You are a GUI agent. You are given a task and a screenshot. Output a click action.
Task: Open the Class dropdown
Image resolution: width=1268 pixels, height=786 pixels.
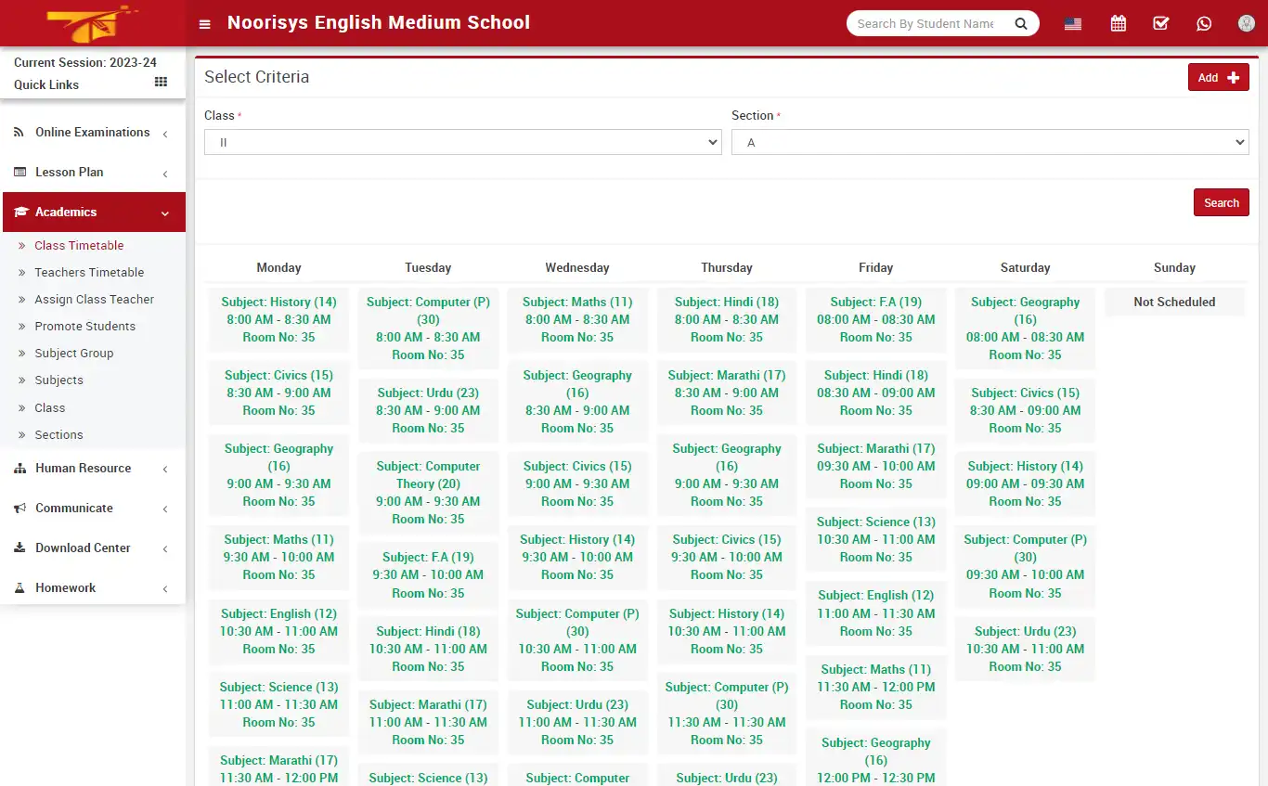pos(462,141)
